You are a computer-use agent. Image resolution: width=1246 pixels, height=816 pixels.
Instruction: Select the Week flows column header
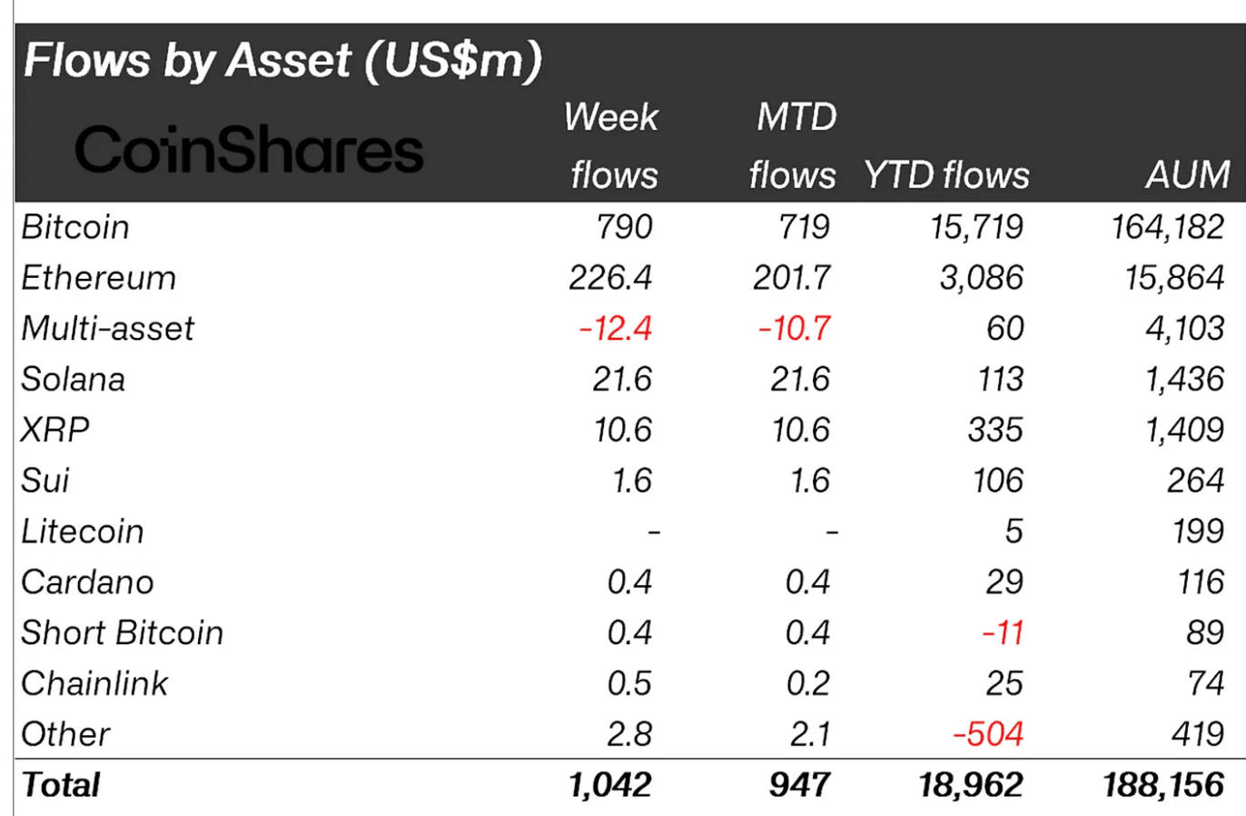612,145
